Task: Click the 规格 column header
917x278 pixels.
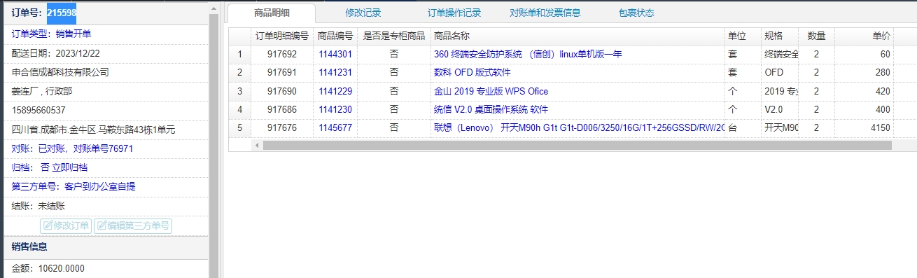Action: (780, 36)
